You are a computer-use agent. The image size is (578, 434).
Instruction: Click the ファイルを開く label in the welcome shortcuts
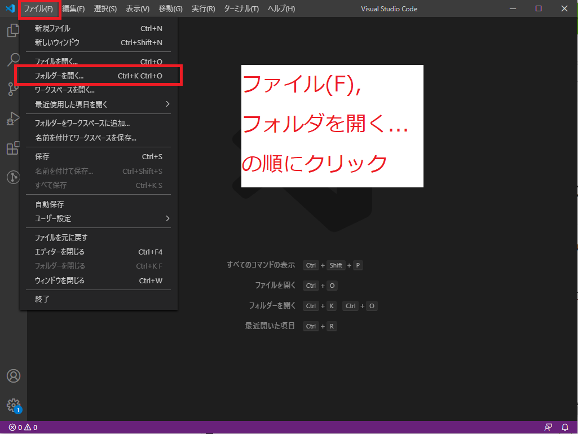[275, 285]
